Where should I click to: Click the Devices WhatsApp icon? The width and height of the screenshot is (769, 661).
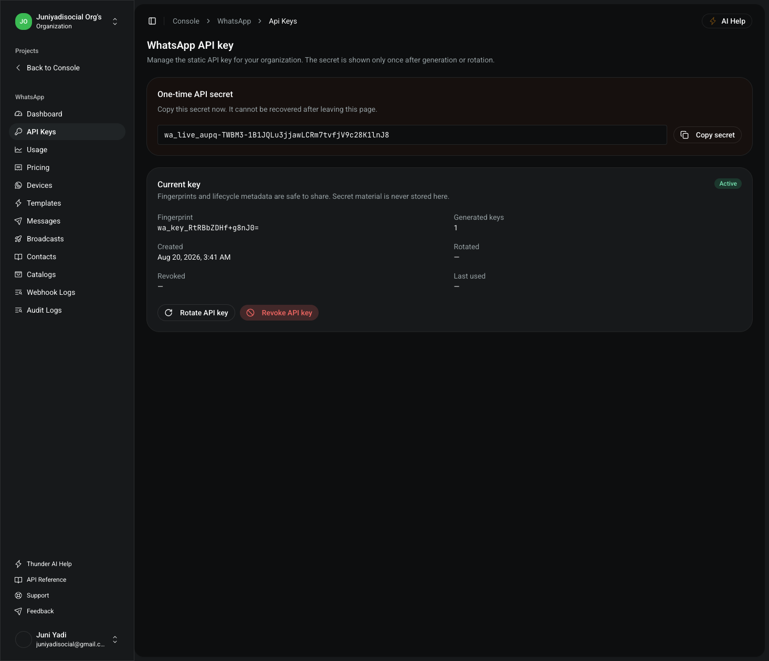pos(18,185)
